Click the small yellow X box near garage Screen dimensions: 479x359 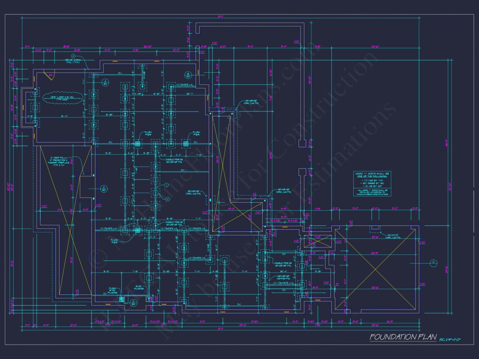318,241
